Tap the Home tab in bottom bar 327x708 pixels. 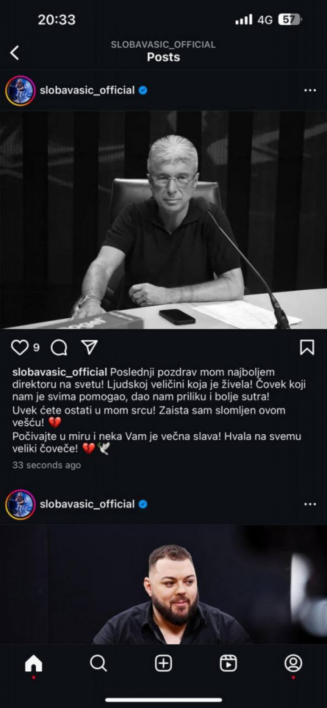click(x=33, y=664)
